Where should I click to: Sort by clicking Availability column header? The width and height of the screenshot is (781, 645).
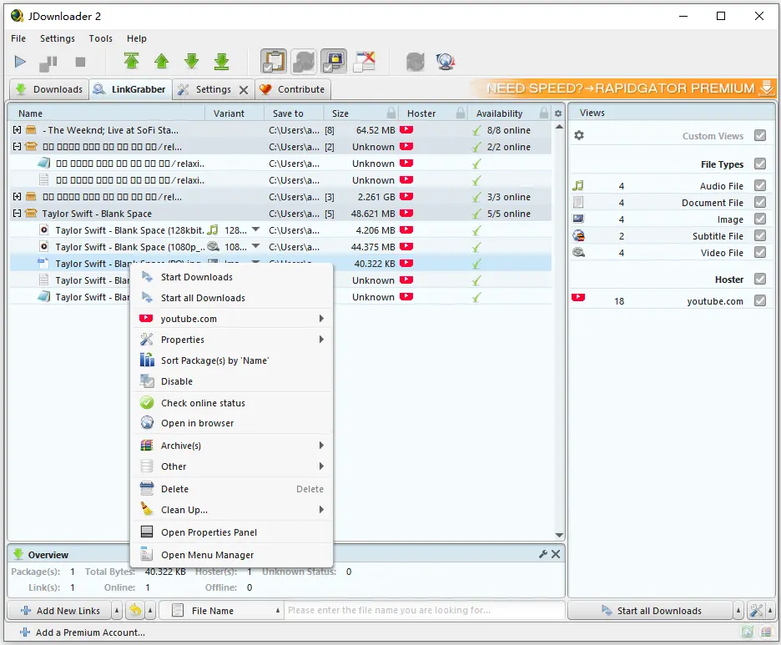pyautogui.click(x=499, y=113)
